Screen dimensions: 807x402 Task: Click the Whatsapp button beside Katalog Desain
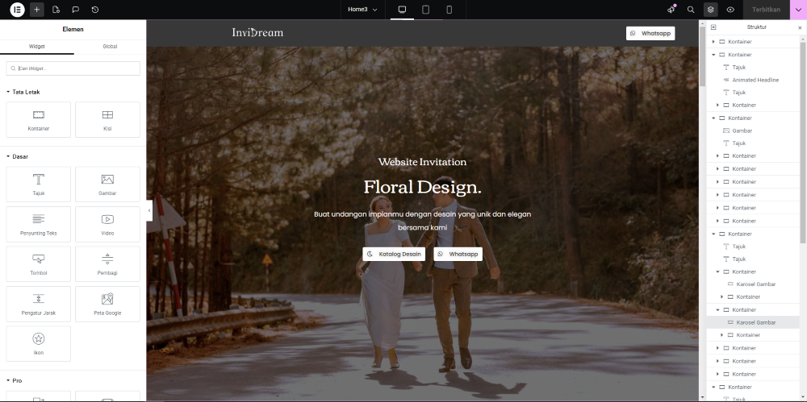click(458, 254)
